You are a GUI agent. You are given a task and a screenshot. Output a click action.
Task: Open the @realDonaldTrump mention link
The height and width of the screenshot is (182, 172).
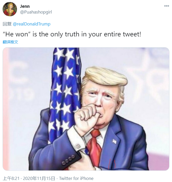coord(32,24)
